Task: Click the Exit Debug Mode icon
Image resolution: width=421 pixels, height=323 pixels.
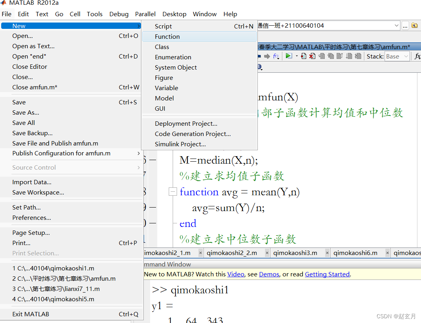Action: 358,56
